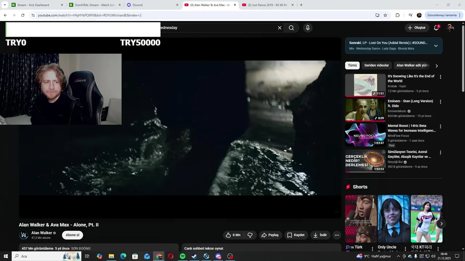Open Chrome extensions puzzle icon

pyautogui.click(x=397, y=15)
